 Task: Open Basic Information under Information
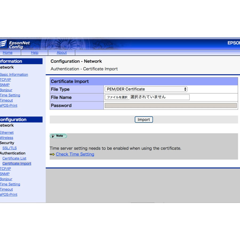[x=14, y=75]
